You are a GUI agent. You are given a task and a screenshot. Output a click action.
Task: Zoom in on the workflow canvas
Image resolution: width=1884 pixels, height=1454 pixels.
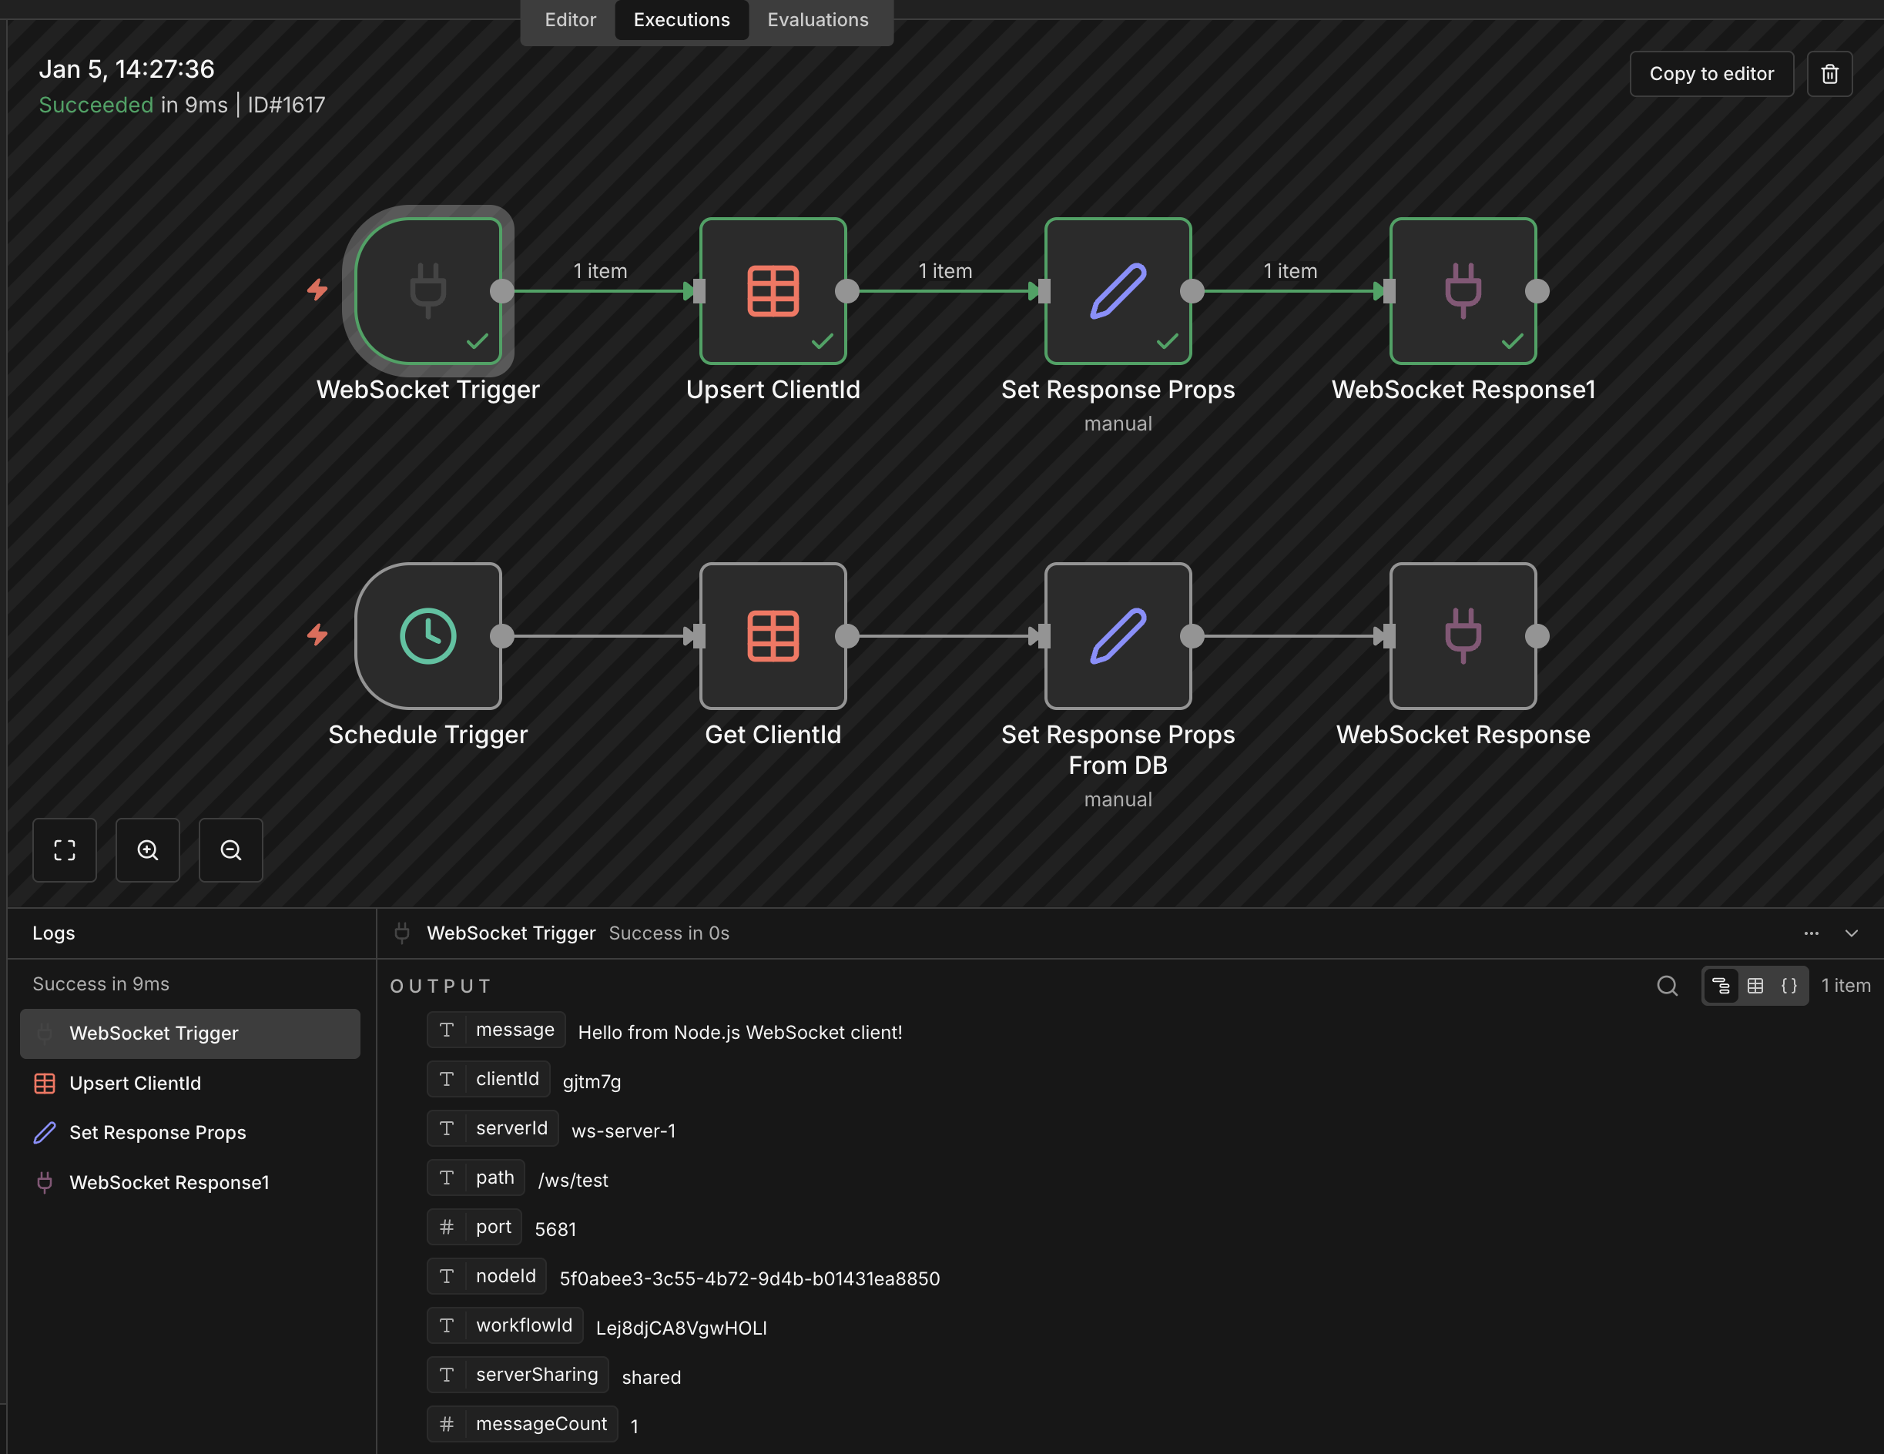click(x=148, y=850)
